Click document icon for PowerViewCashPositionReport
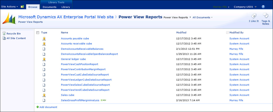Screen dimensions: 273x112 44,64
